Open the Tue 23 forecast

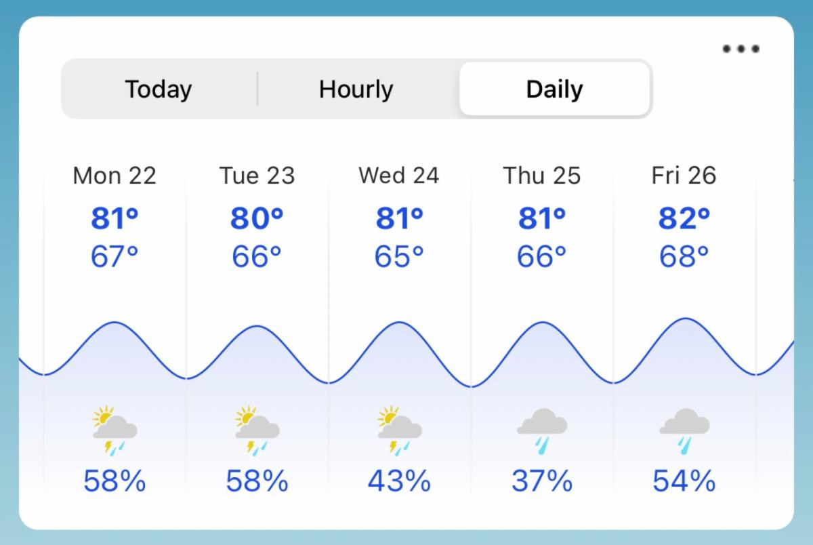point(257,176)
